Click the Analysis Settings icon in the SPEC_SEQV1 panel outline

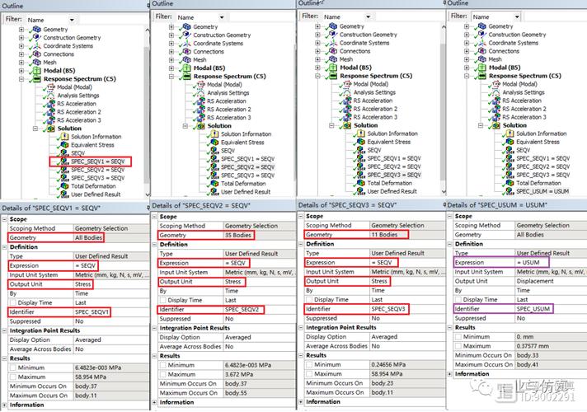click(50, 96)
